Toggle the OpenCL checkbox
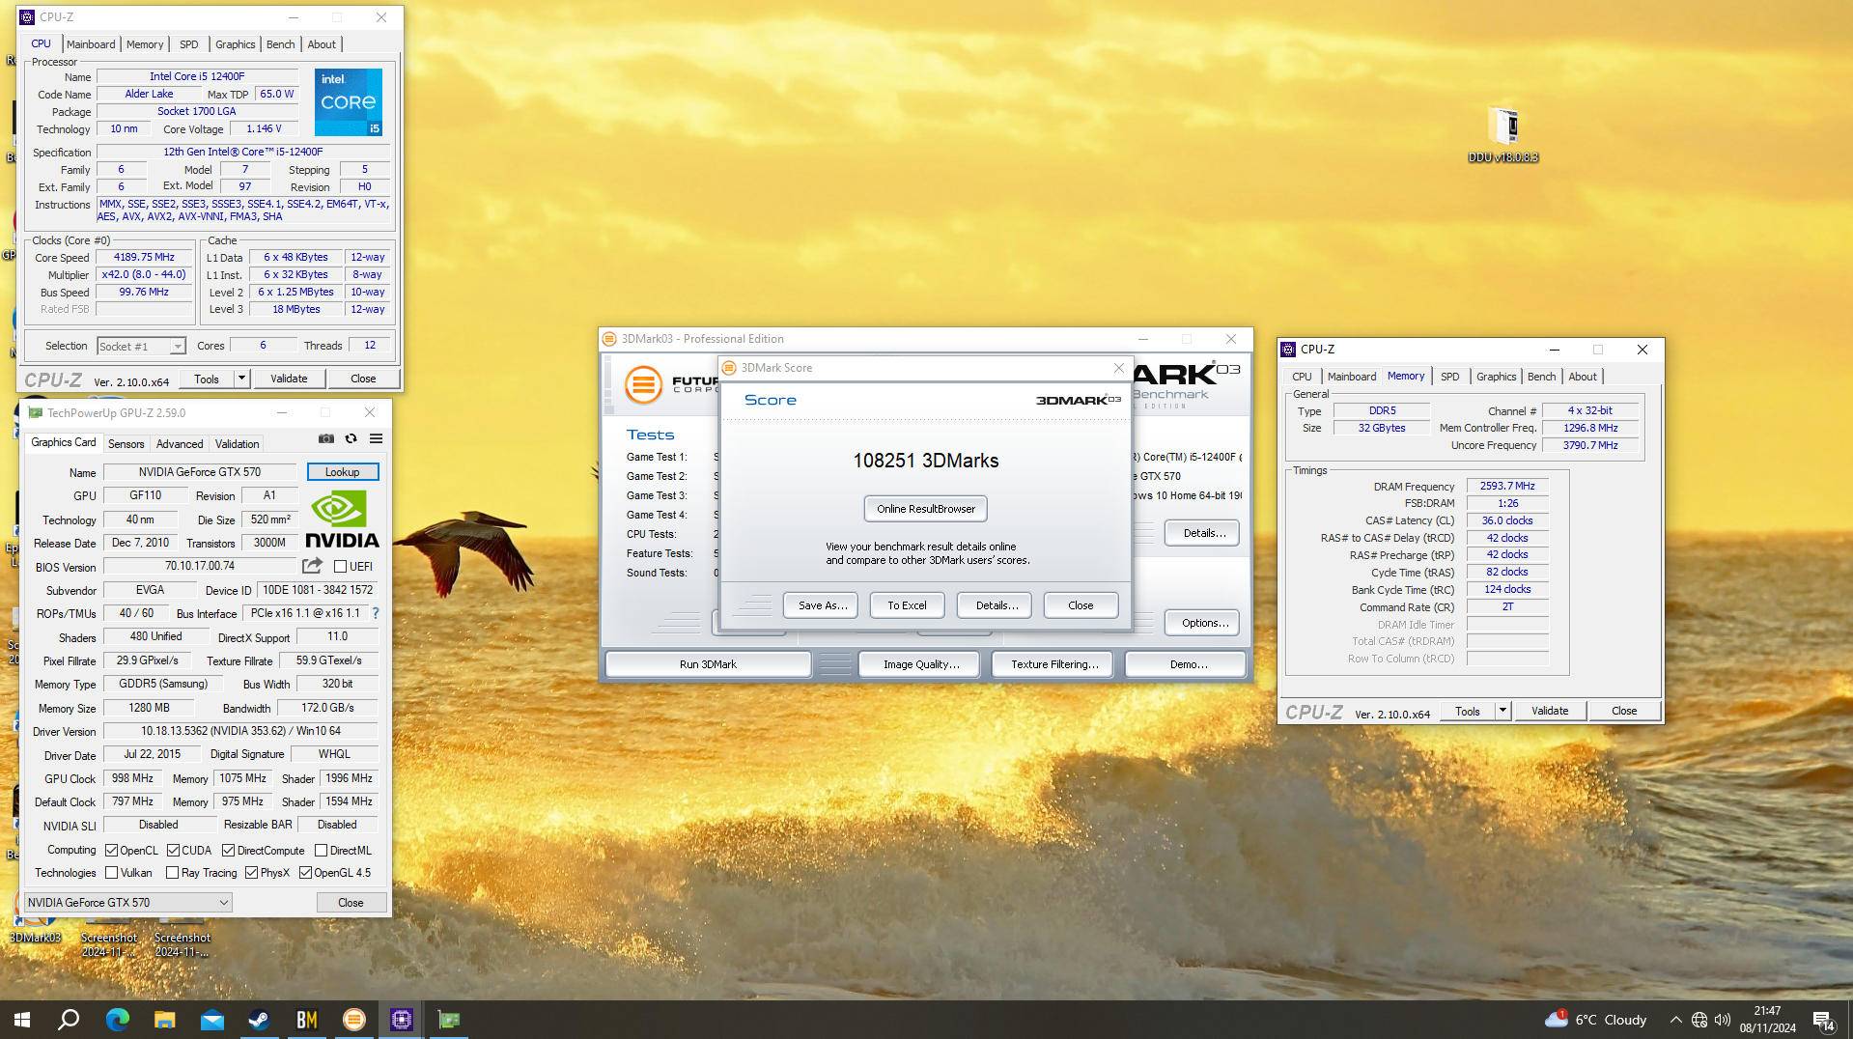The height and width of the screenshot is (1039, 1853). point(111,851)
